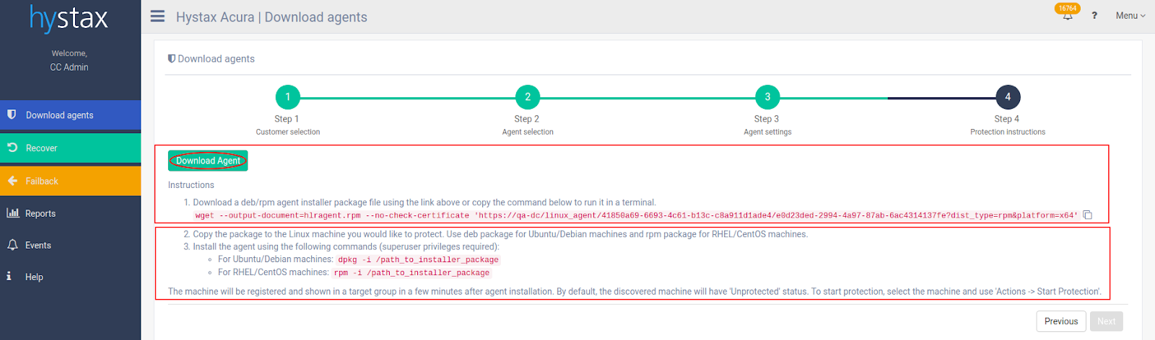
Task: Open Reports in the sidebar
Action: coord(71,213)
